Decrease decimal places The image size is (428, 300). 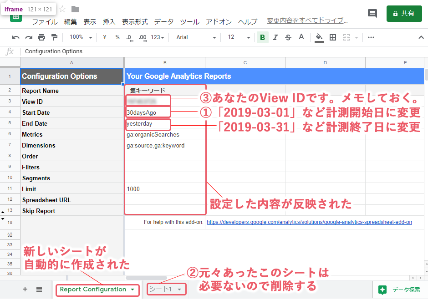pyautogui.click(x=130, y=38)
